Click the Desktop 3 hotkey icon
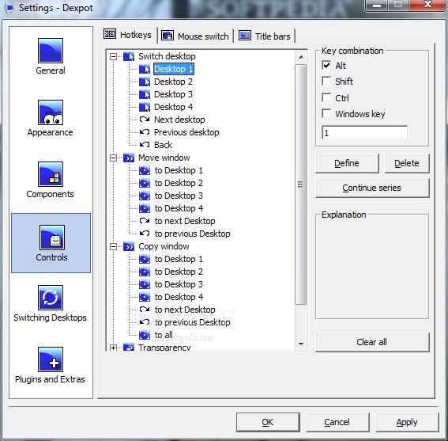The height and width of the screenshot is (441, 448). 145,94
